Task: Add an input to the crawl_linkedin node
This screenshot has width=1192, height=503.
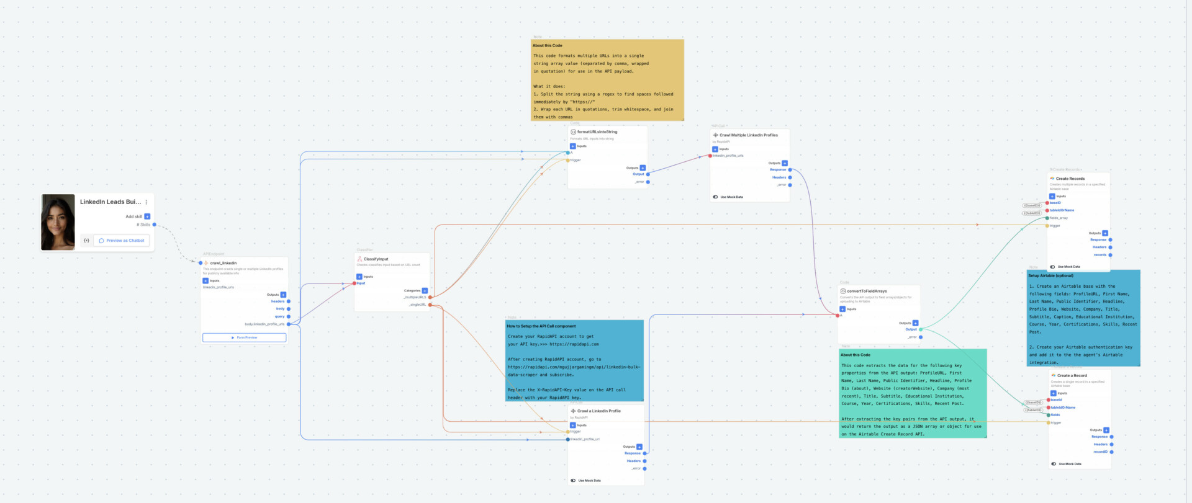Action: [205, 281]
